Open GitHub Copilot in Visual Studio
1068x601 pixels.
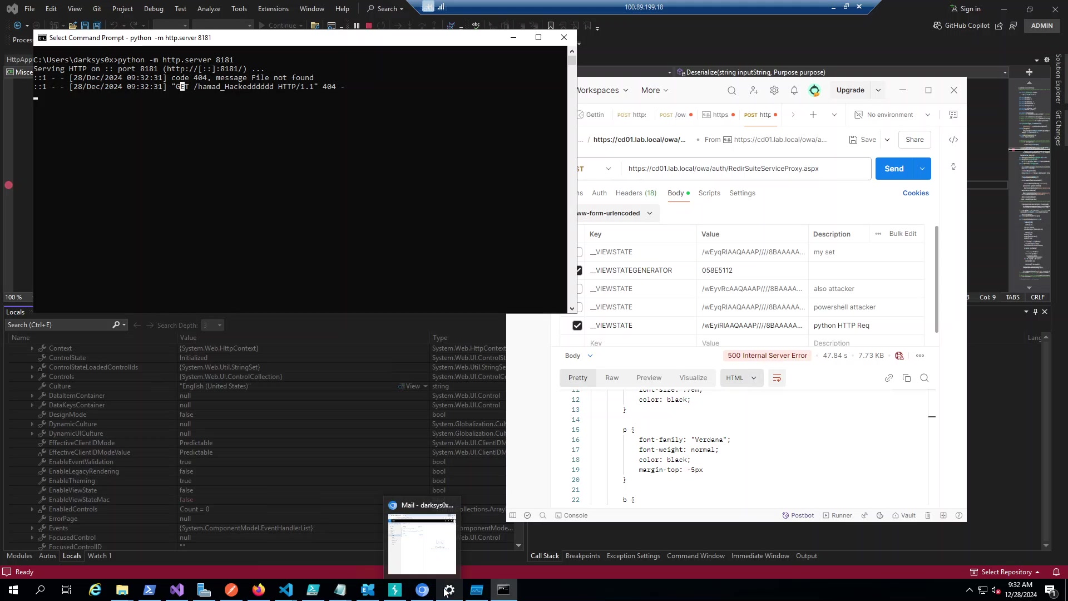click(962, 26)
